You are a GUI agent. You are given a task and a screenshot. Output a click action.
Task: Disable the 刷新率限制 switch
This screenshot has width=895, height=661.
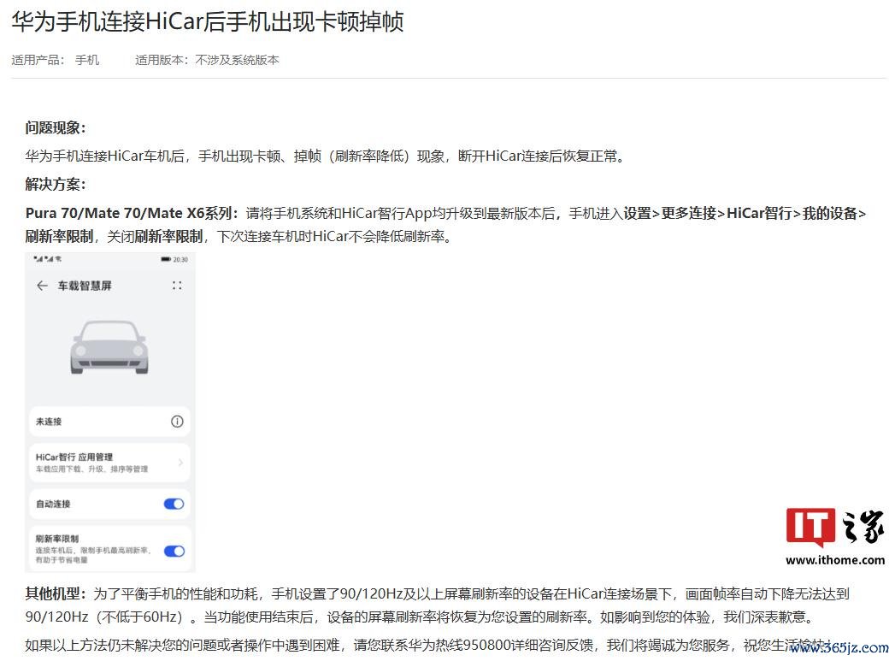coord(174,551)
